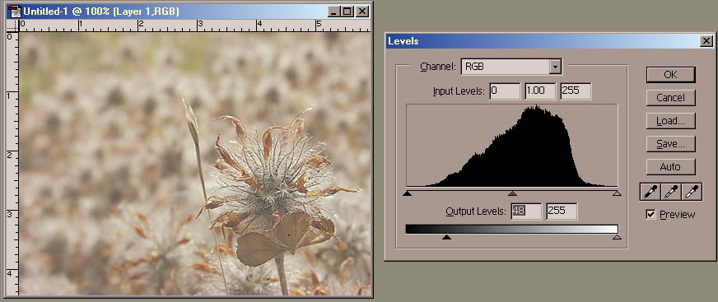Click the input shadow black slider triangle
Screen dimensions: 718x302
[x=407, y=193]
